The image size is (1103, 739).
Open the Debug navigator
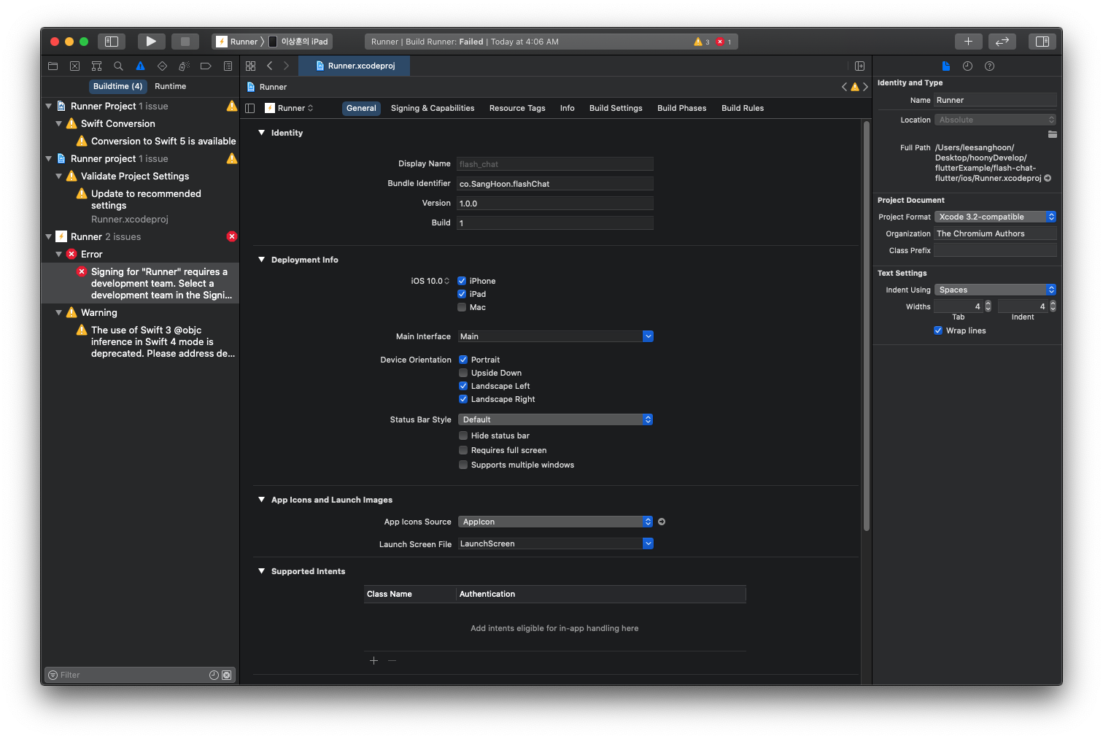184,66
